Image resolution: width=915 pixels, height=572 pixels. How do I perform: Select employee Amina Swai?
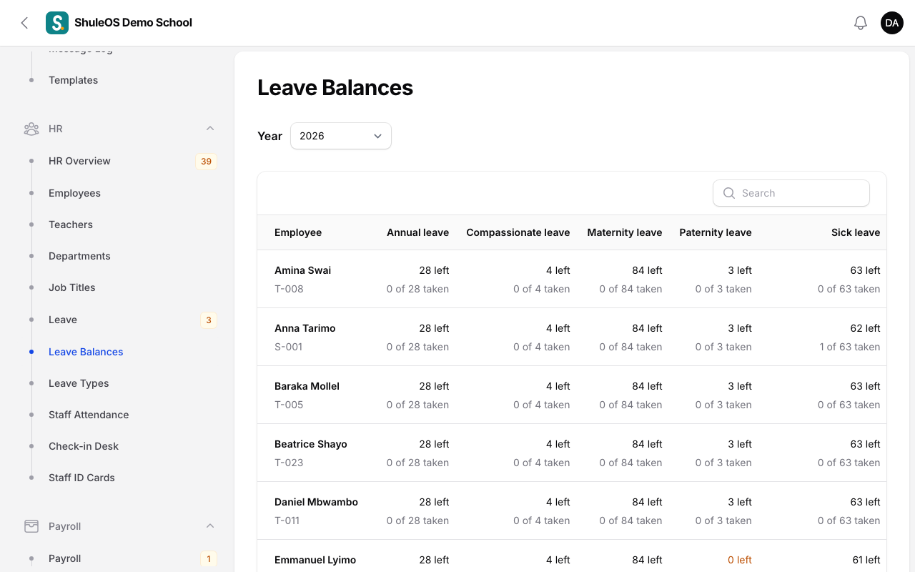pos(302,270)
